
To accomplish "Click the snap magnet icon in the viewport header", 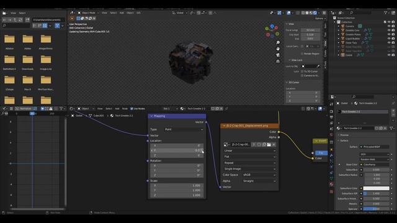I will [198, 13].
